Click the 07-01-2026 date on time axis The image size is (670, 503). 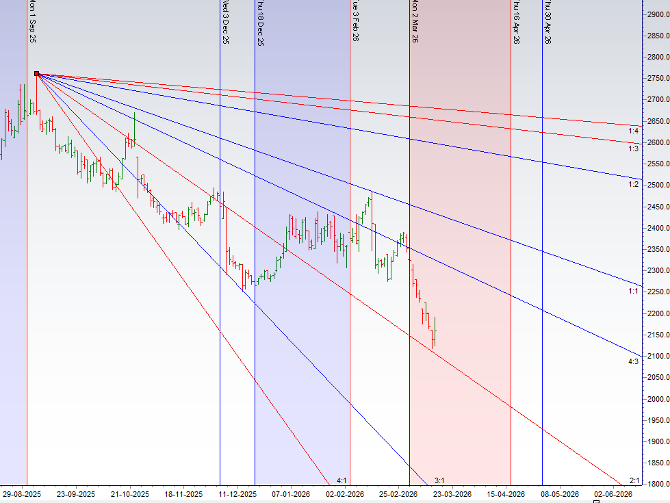(x=291, y=493)
